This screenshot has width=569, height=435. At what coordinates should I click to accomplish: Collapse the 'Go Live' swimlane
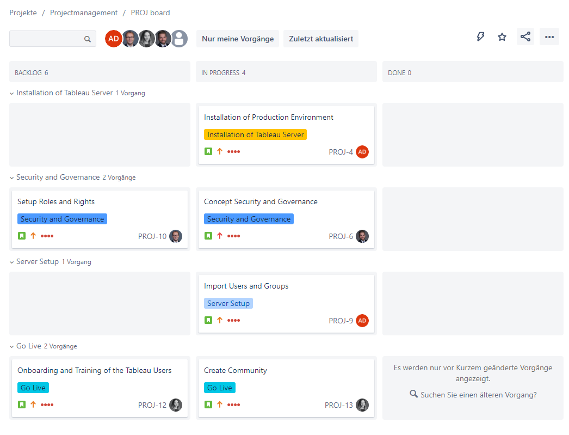point(11,346)
